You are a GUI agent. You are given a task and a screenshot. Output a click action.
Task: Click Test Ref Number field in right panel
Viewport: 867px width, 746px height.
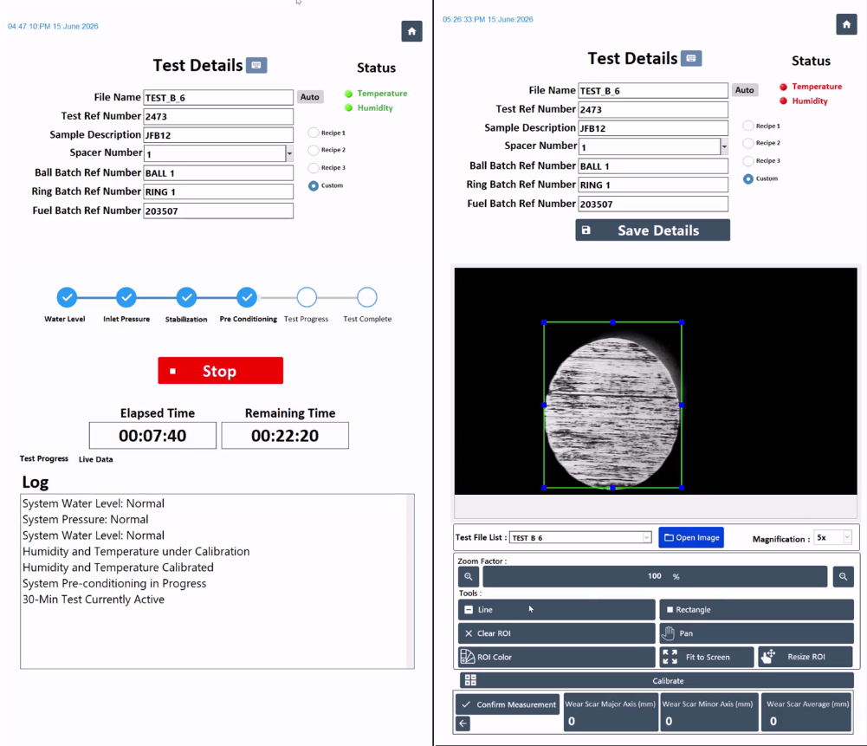pyautogui.click(x=653, y=109)
